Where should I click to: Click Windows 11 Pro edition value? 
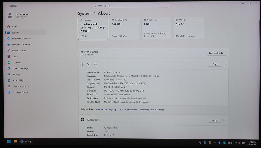[111, 128]
